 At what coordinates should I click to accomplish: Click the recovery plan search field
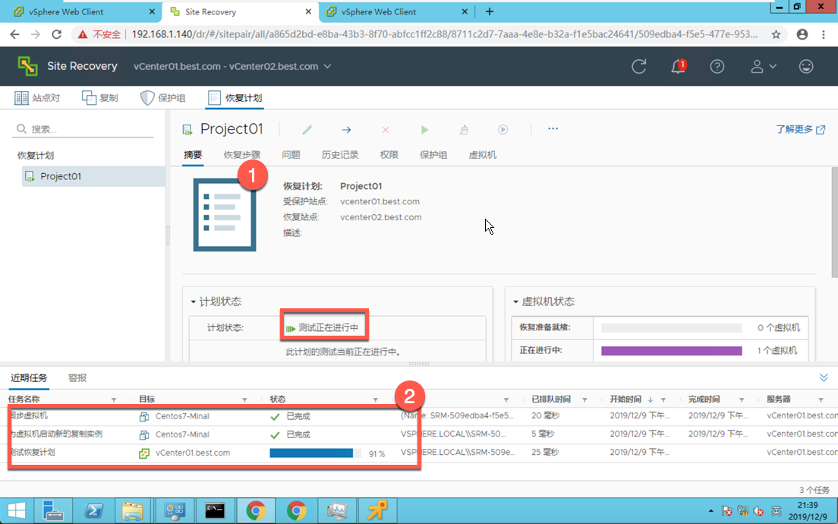click(84, 129)
